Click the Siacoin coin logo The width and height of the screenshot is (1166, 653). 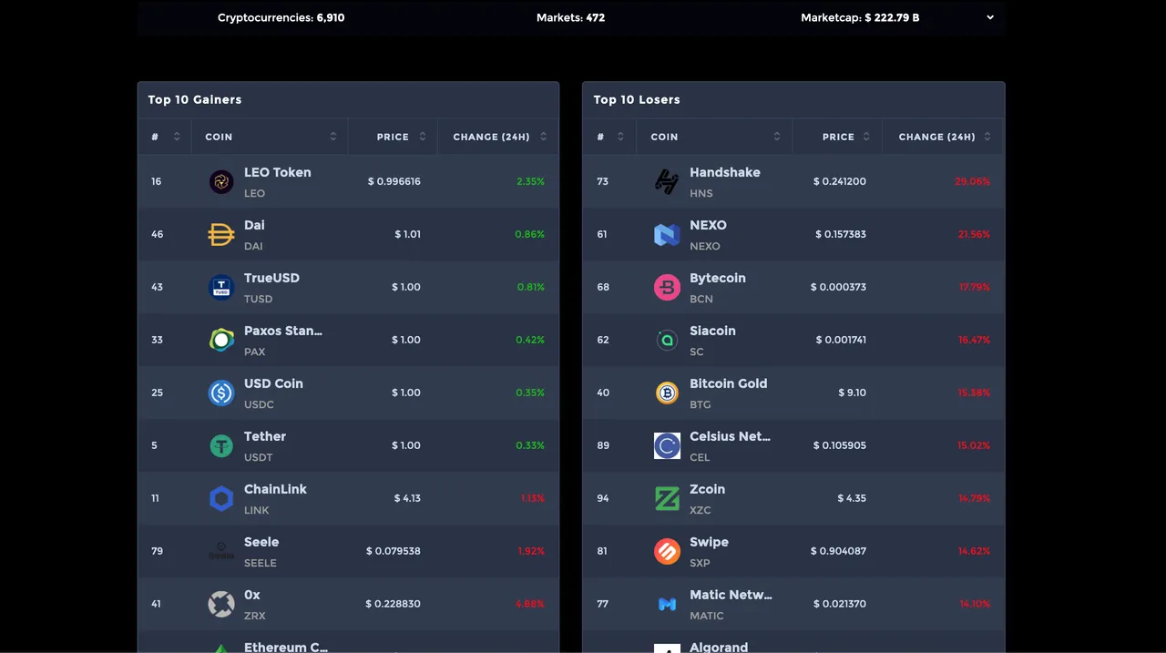[667, 340]
